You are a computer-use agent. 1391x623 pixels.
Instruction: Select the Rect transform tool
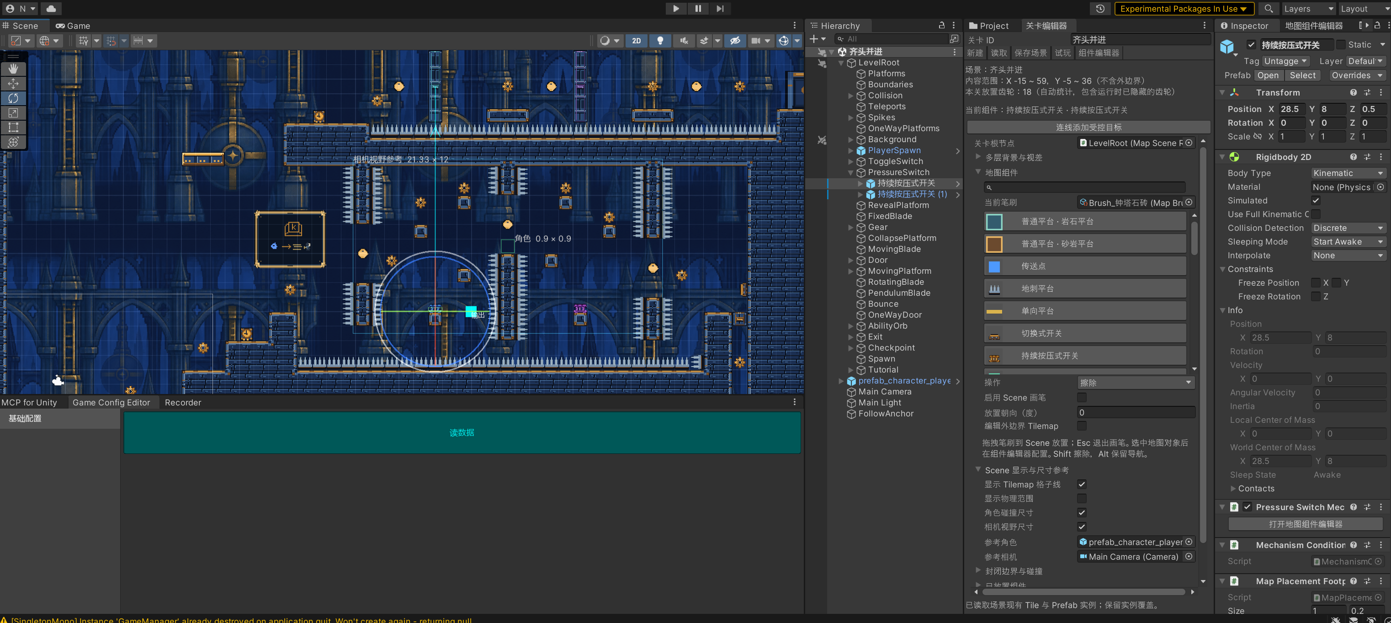click(14, 127)
